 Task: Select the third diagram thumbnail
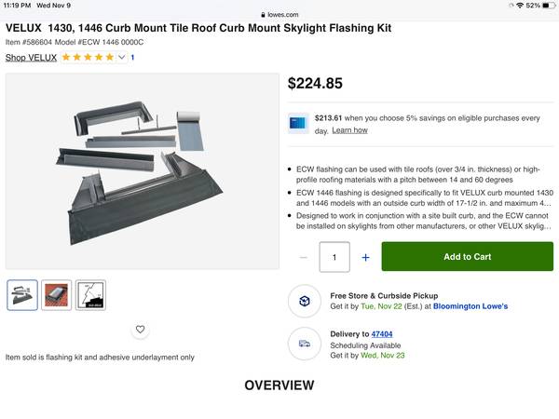pos(90,295)
